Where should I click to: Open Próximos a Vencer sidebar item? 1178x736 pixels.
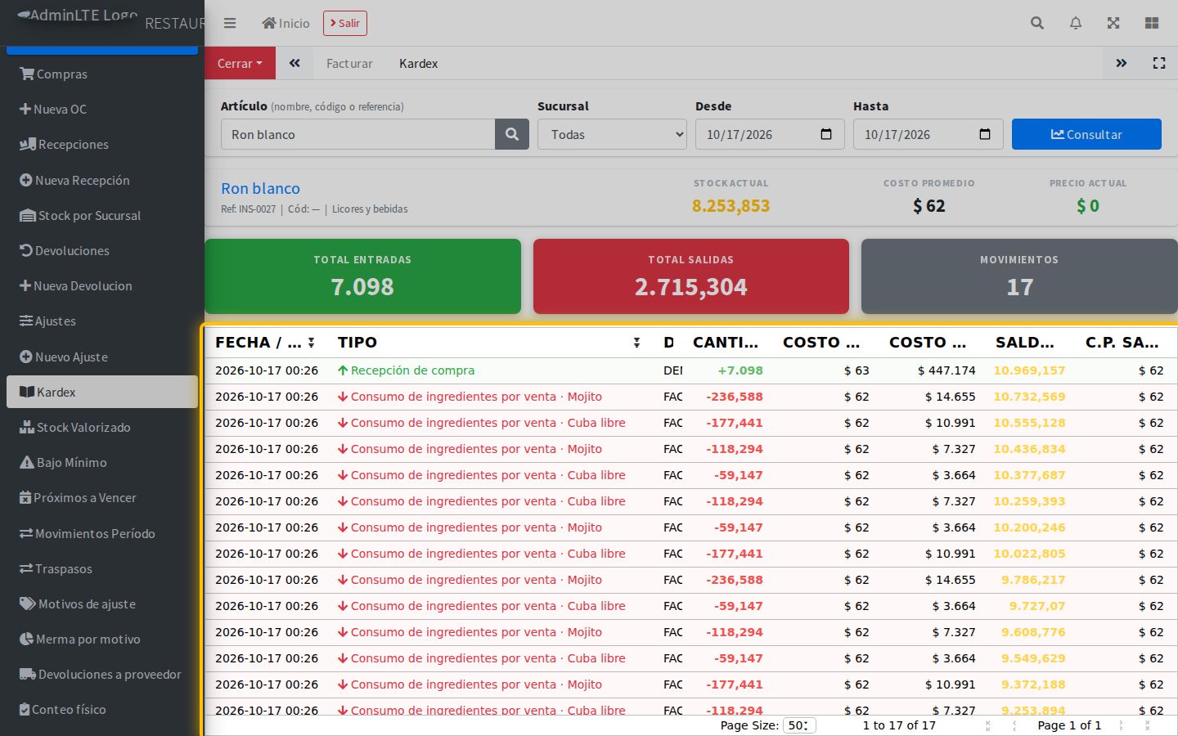[x=102, y=497]
